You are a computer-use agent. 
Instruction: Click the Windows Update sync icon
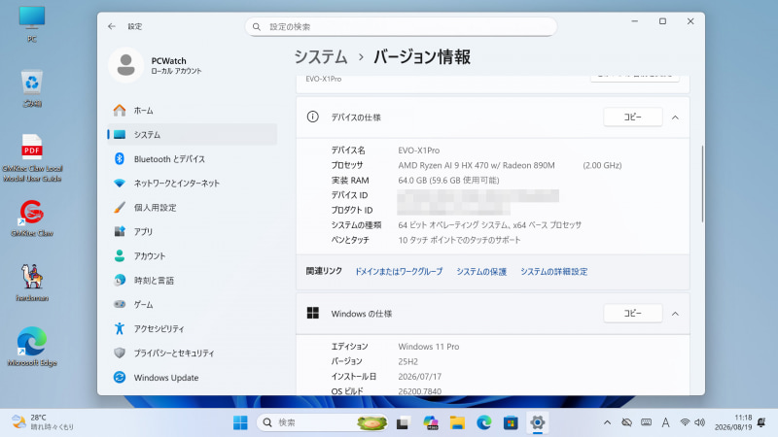coord(120,377)
